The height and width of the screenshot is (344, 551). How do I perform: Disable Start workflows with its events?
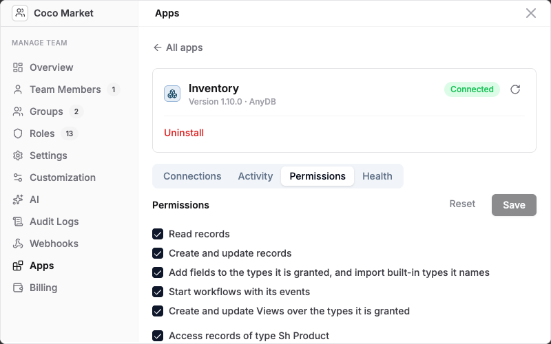(x=158, y=292)
